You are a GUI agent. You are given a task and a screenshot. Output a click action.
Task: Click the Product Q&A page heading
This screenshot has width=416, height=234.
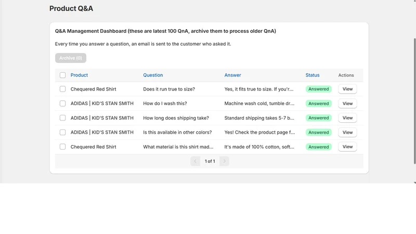point(71,8)
